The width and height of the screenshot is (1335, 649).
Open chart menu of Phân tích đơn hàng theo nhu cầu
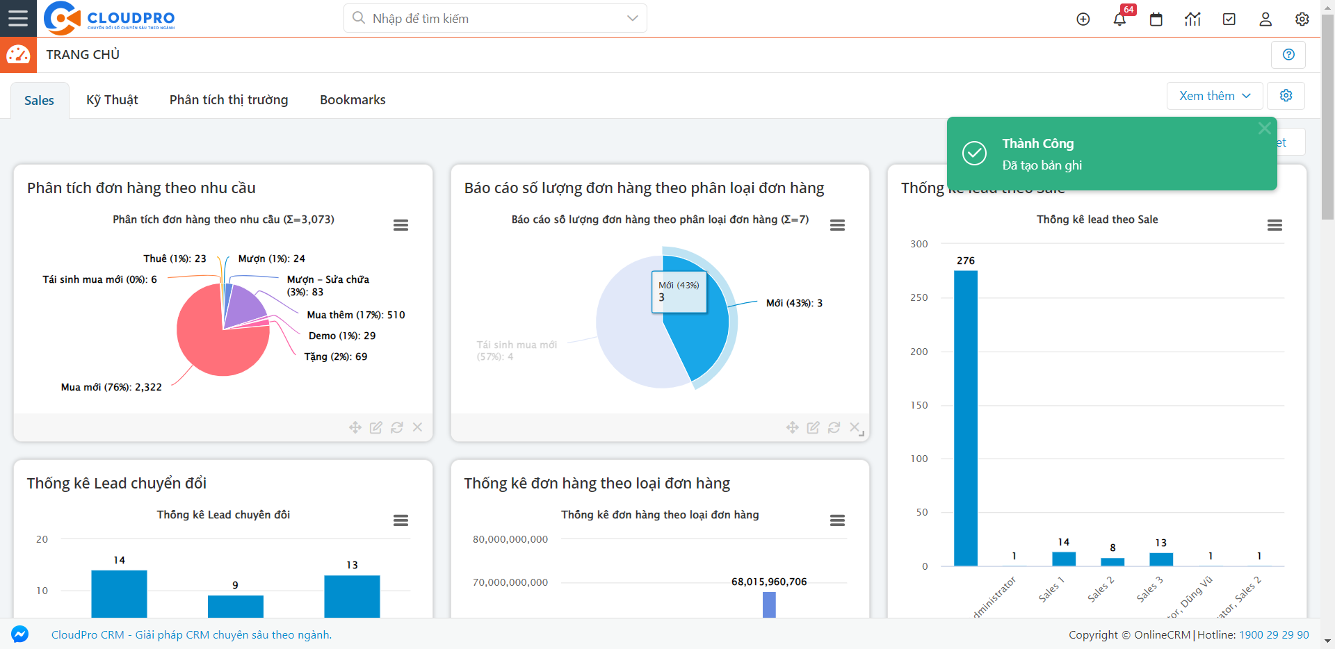coord(400,225)
